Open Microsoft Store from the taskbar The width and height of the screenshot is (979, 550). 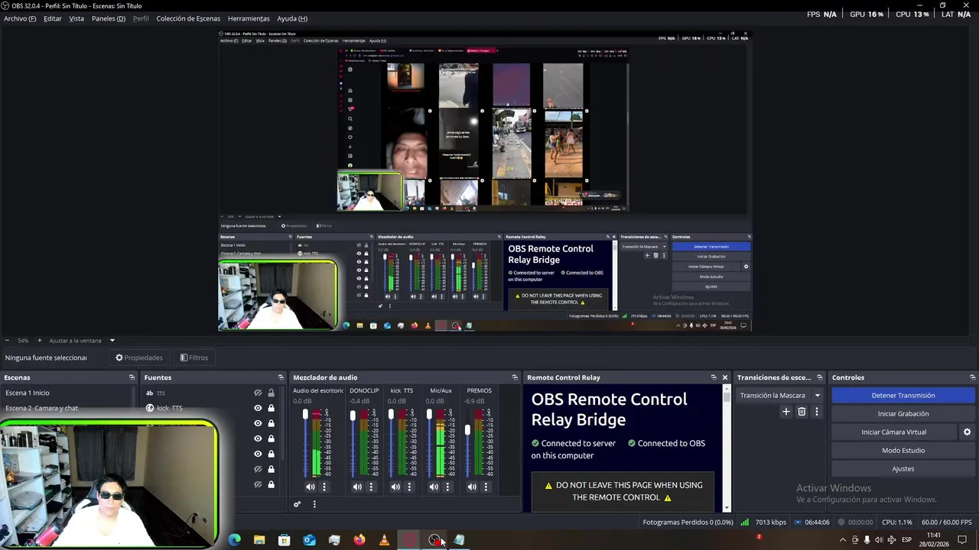(285, 540)
